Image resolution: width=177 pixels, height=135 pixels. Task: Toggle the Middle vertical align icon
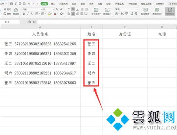73,9
